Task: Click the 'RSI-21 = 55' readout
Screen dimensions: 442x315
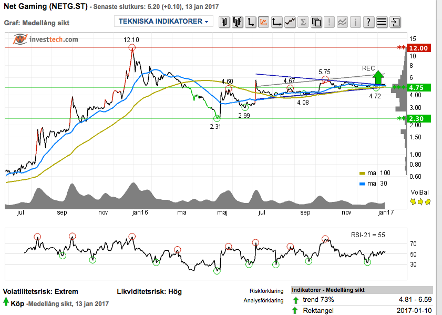Action: point(368,235)
